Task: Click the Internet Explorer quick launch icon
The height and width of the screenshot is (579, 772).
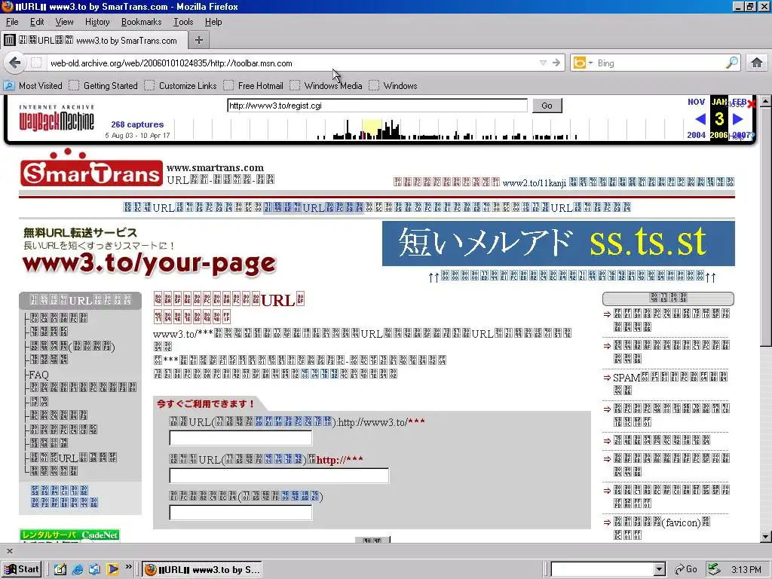Action: pyautogui.click(x=78, y=570)
